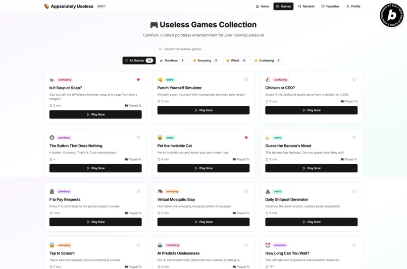This screenshot has height=269, width=407.
Task: Toggle heart icon on Tap to Scream
Action: (x=138, y=245)
